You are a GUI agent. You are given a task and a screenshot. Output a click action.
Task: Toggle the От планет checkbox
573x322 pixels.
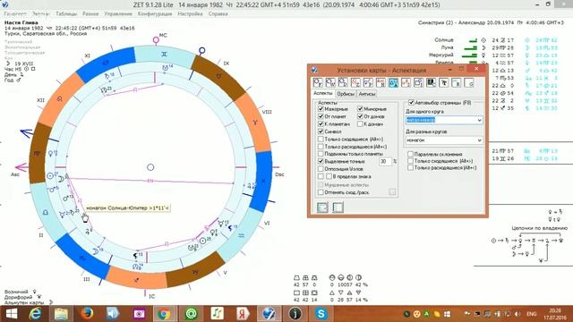321,116
